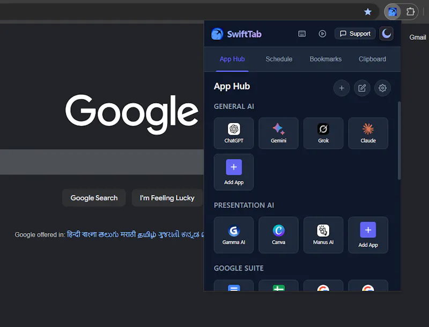
Task: Click the play tutorial icon in SwiftTab header
Action: [x=322, y=34]
